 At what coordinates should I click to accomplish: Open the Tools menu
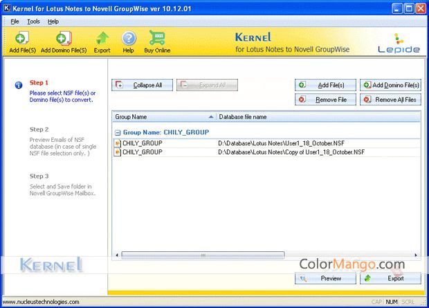(x=33, y=21)
